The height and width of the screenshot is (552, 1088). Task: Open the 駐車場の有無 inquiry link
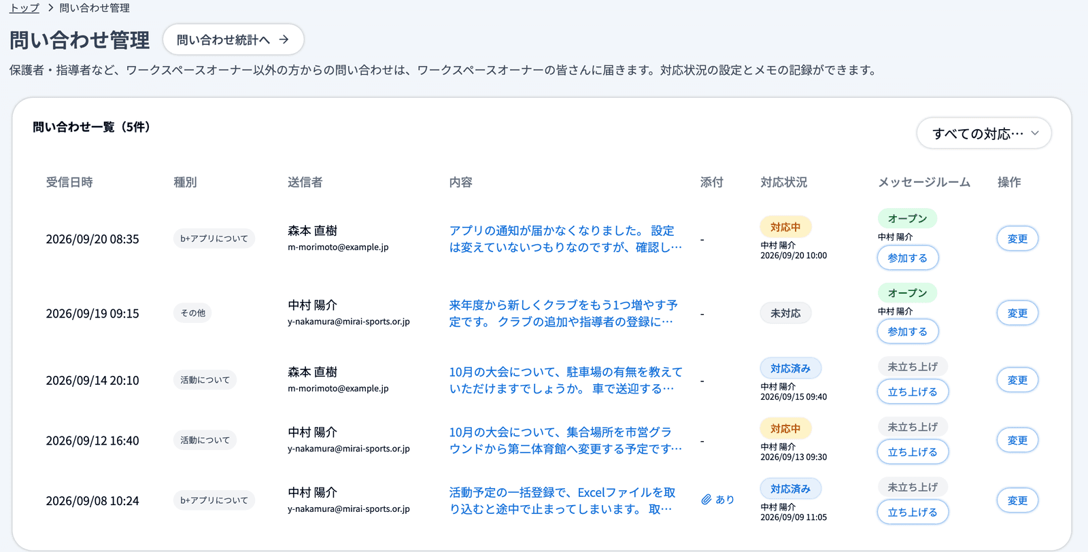(x=565, y=381)
